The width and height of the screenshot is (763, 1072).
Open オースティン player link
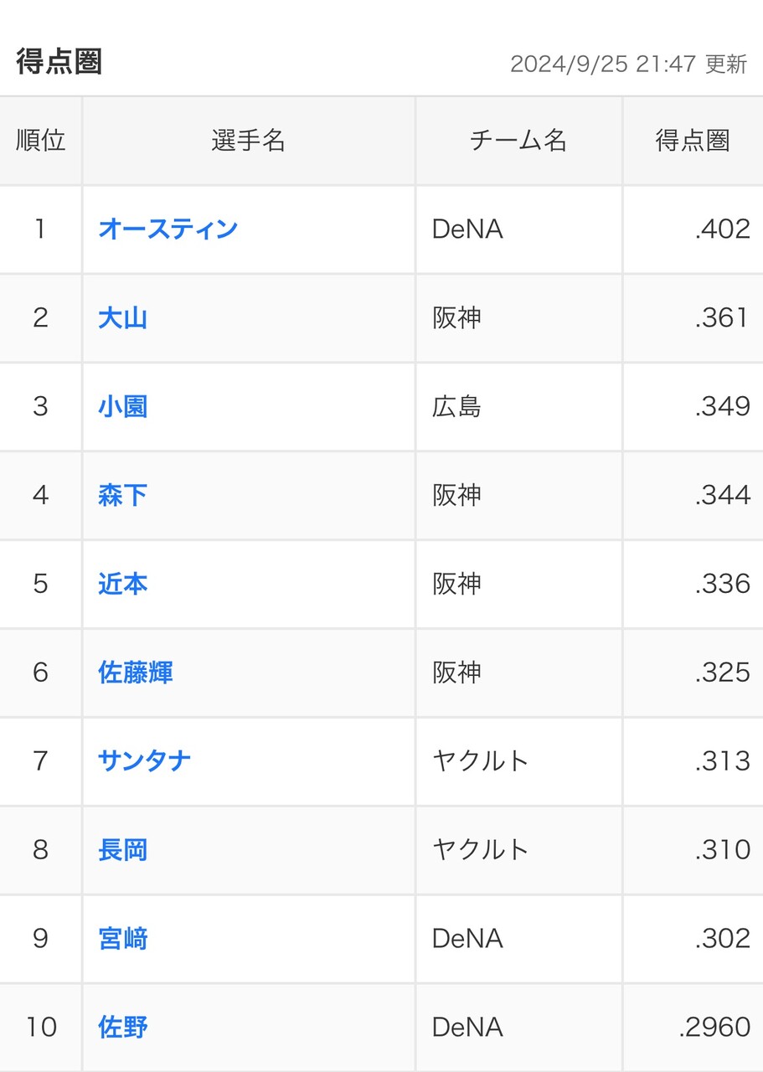tap(168, 229)
